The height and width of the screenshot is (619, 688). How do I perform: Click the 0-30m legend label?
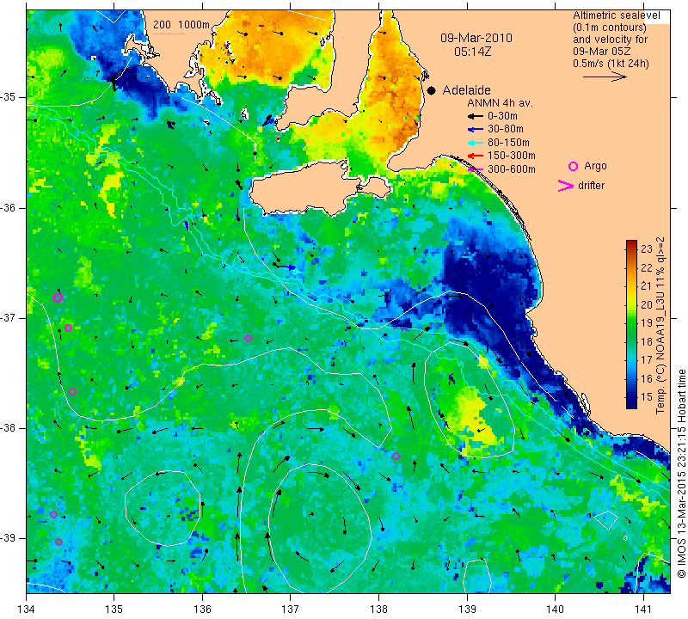(x=502, y=116)
